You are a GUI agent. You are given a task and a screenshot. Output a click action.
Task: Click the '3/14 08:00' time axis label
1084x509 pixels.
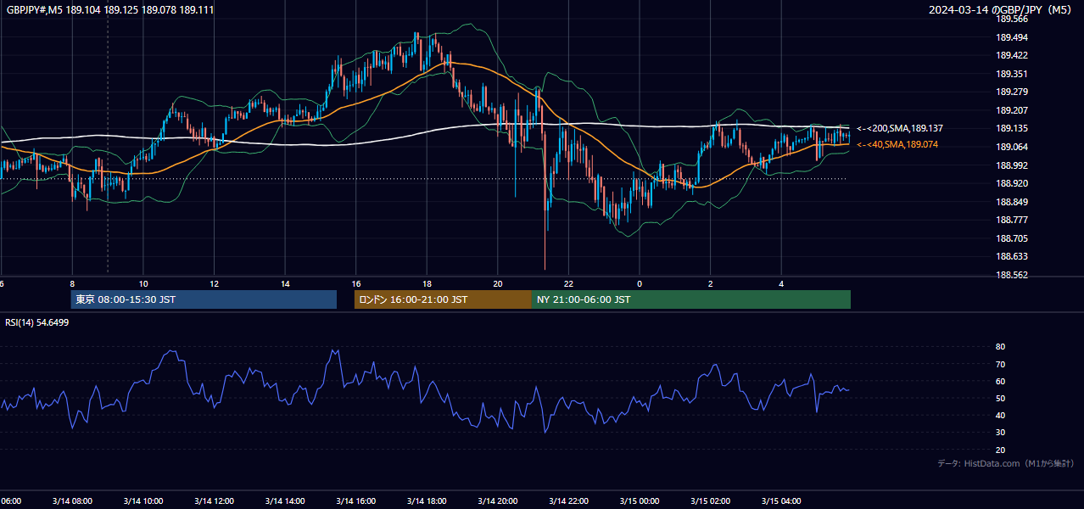coord(72,501)
